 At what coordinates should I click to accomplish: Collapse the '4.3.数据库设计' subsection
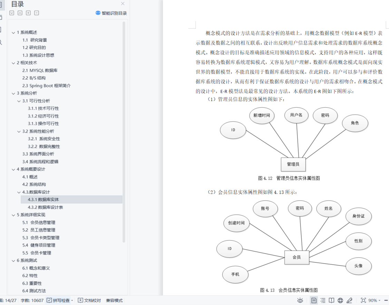tap(19, 192)
